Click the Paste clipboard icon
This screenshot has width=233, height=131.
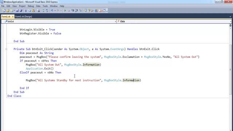point(33,11)
